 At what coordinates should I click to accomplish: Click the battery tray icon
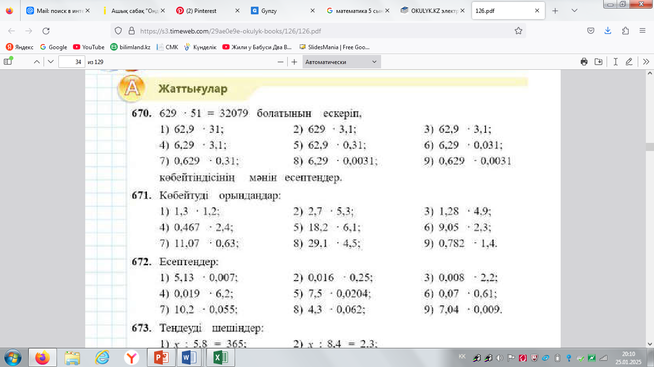tap(557, 358)
